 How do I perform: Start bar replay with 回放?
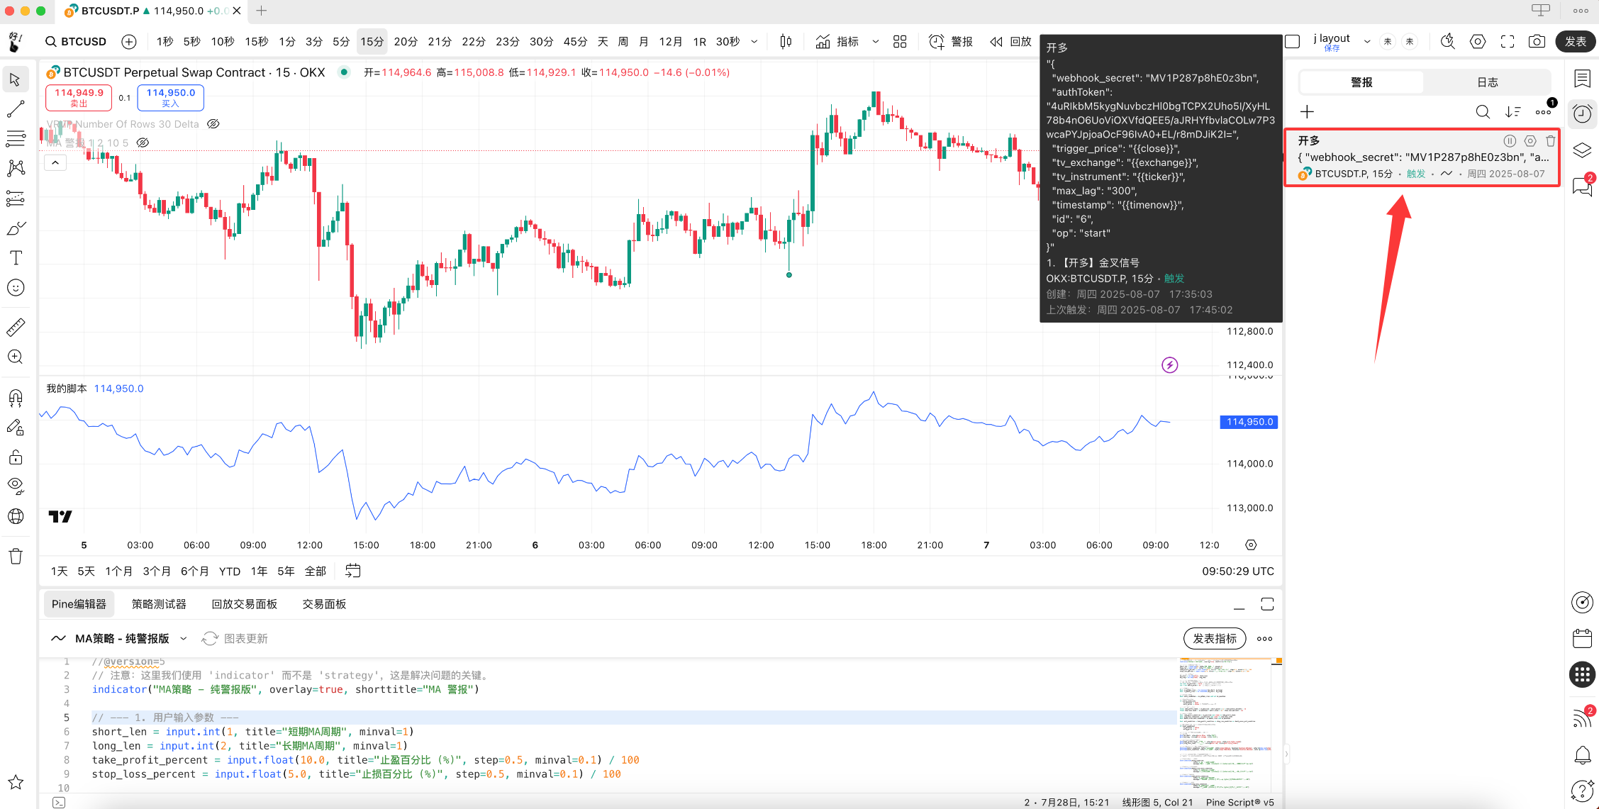(1010, 42)
